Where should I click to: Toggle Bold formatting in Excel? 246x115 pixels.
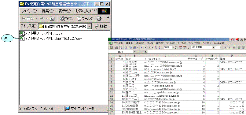[225, 47]
